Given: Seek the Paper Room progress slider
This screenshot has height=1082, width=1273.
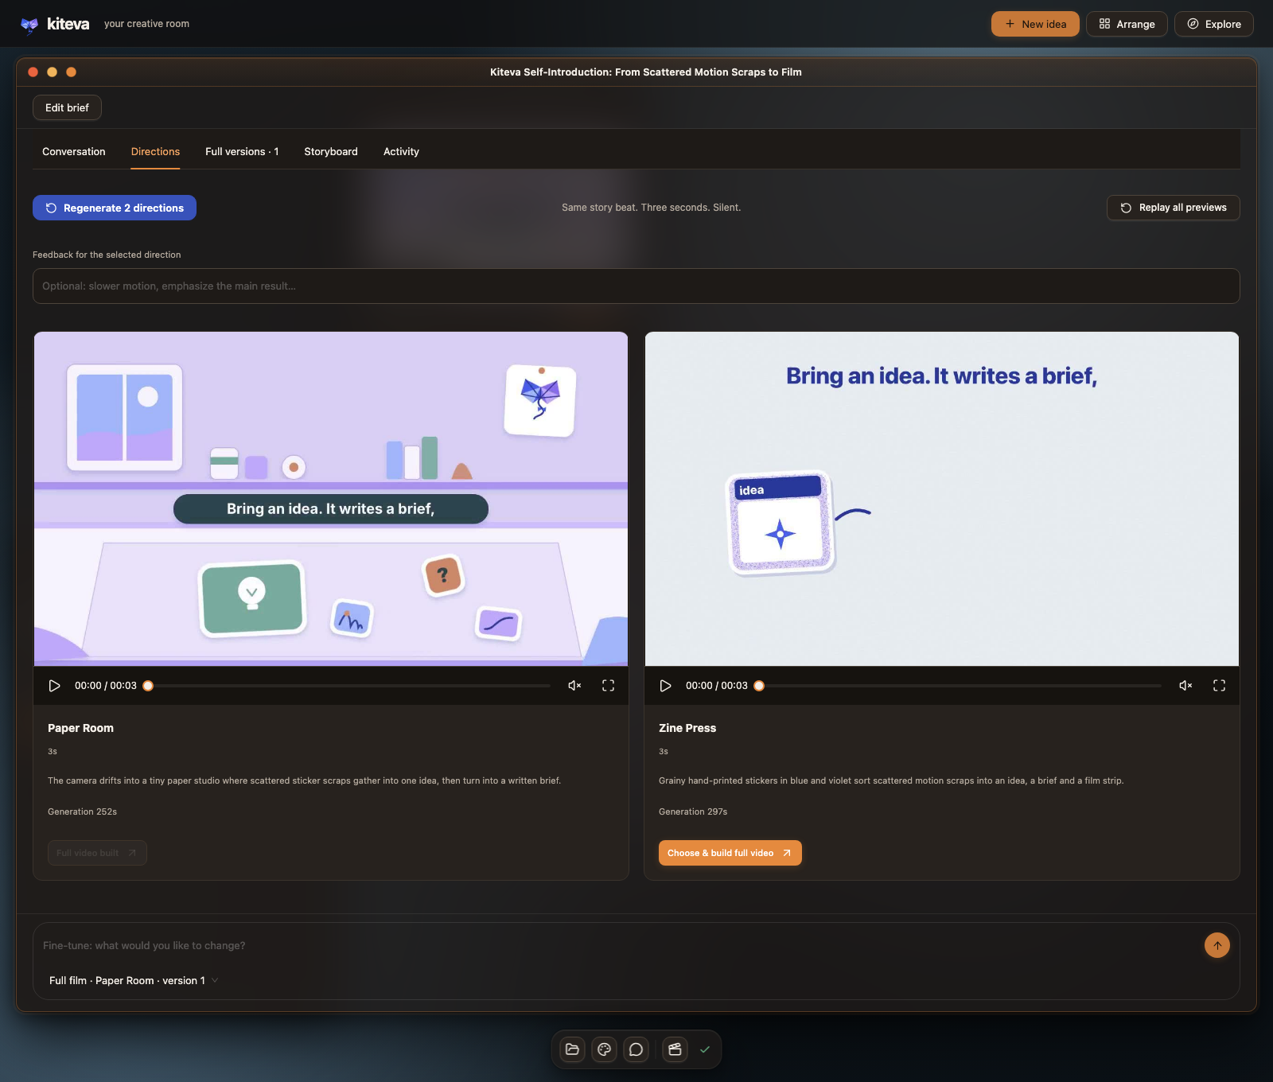Looking at the screenshot, I should (347, 686).
